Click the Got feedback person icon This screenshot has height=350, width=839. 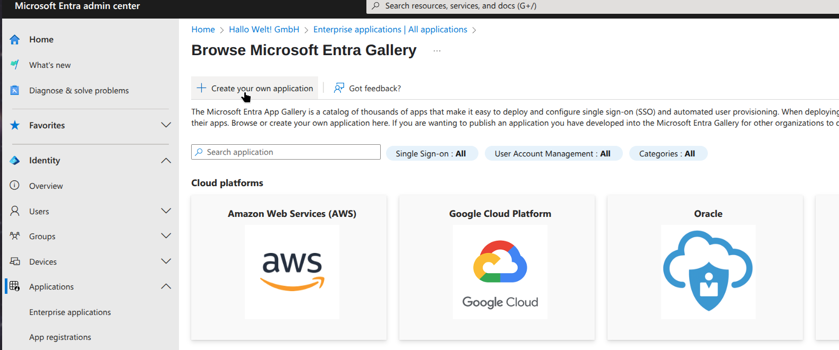coord(339,88)
